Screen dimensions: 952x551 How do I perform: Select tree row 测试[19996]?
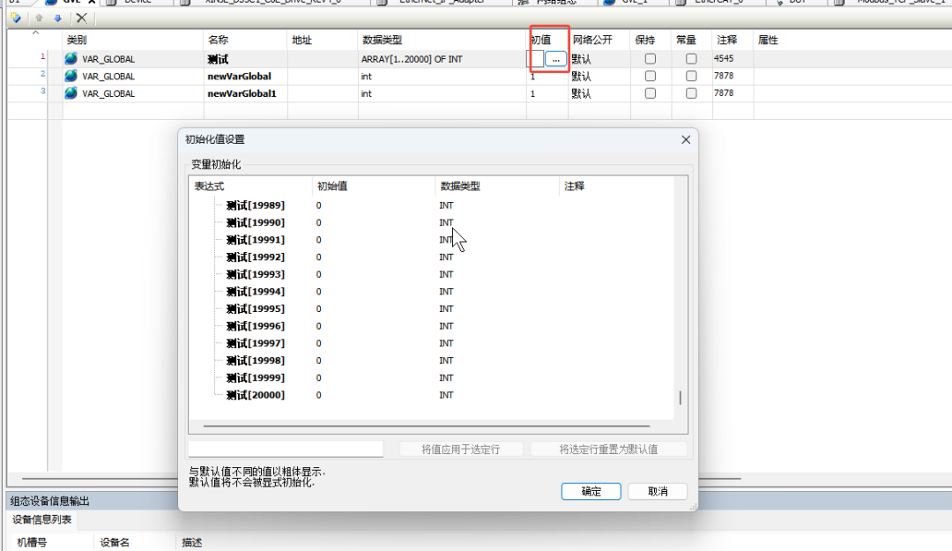tap(255, 326)
